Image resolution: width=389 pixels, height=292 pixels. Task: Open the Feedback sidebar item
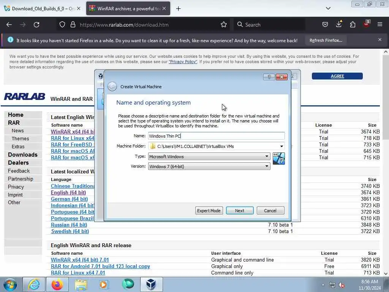(x=19, y=171)
